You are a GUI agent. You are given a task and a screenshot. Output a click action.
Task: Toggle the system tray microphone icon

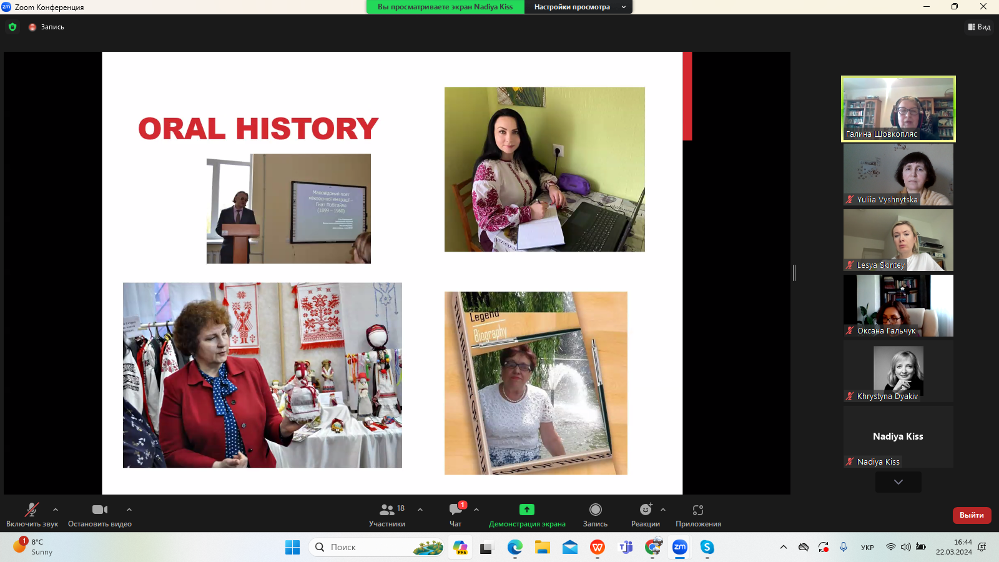(844, 547)
